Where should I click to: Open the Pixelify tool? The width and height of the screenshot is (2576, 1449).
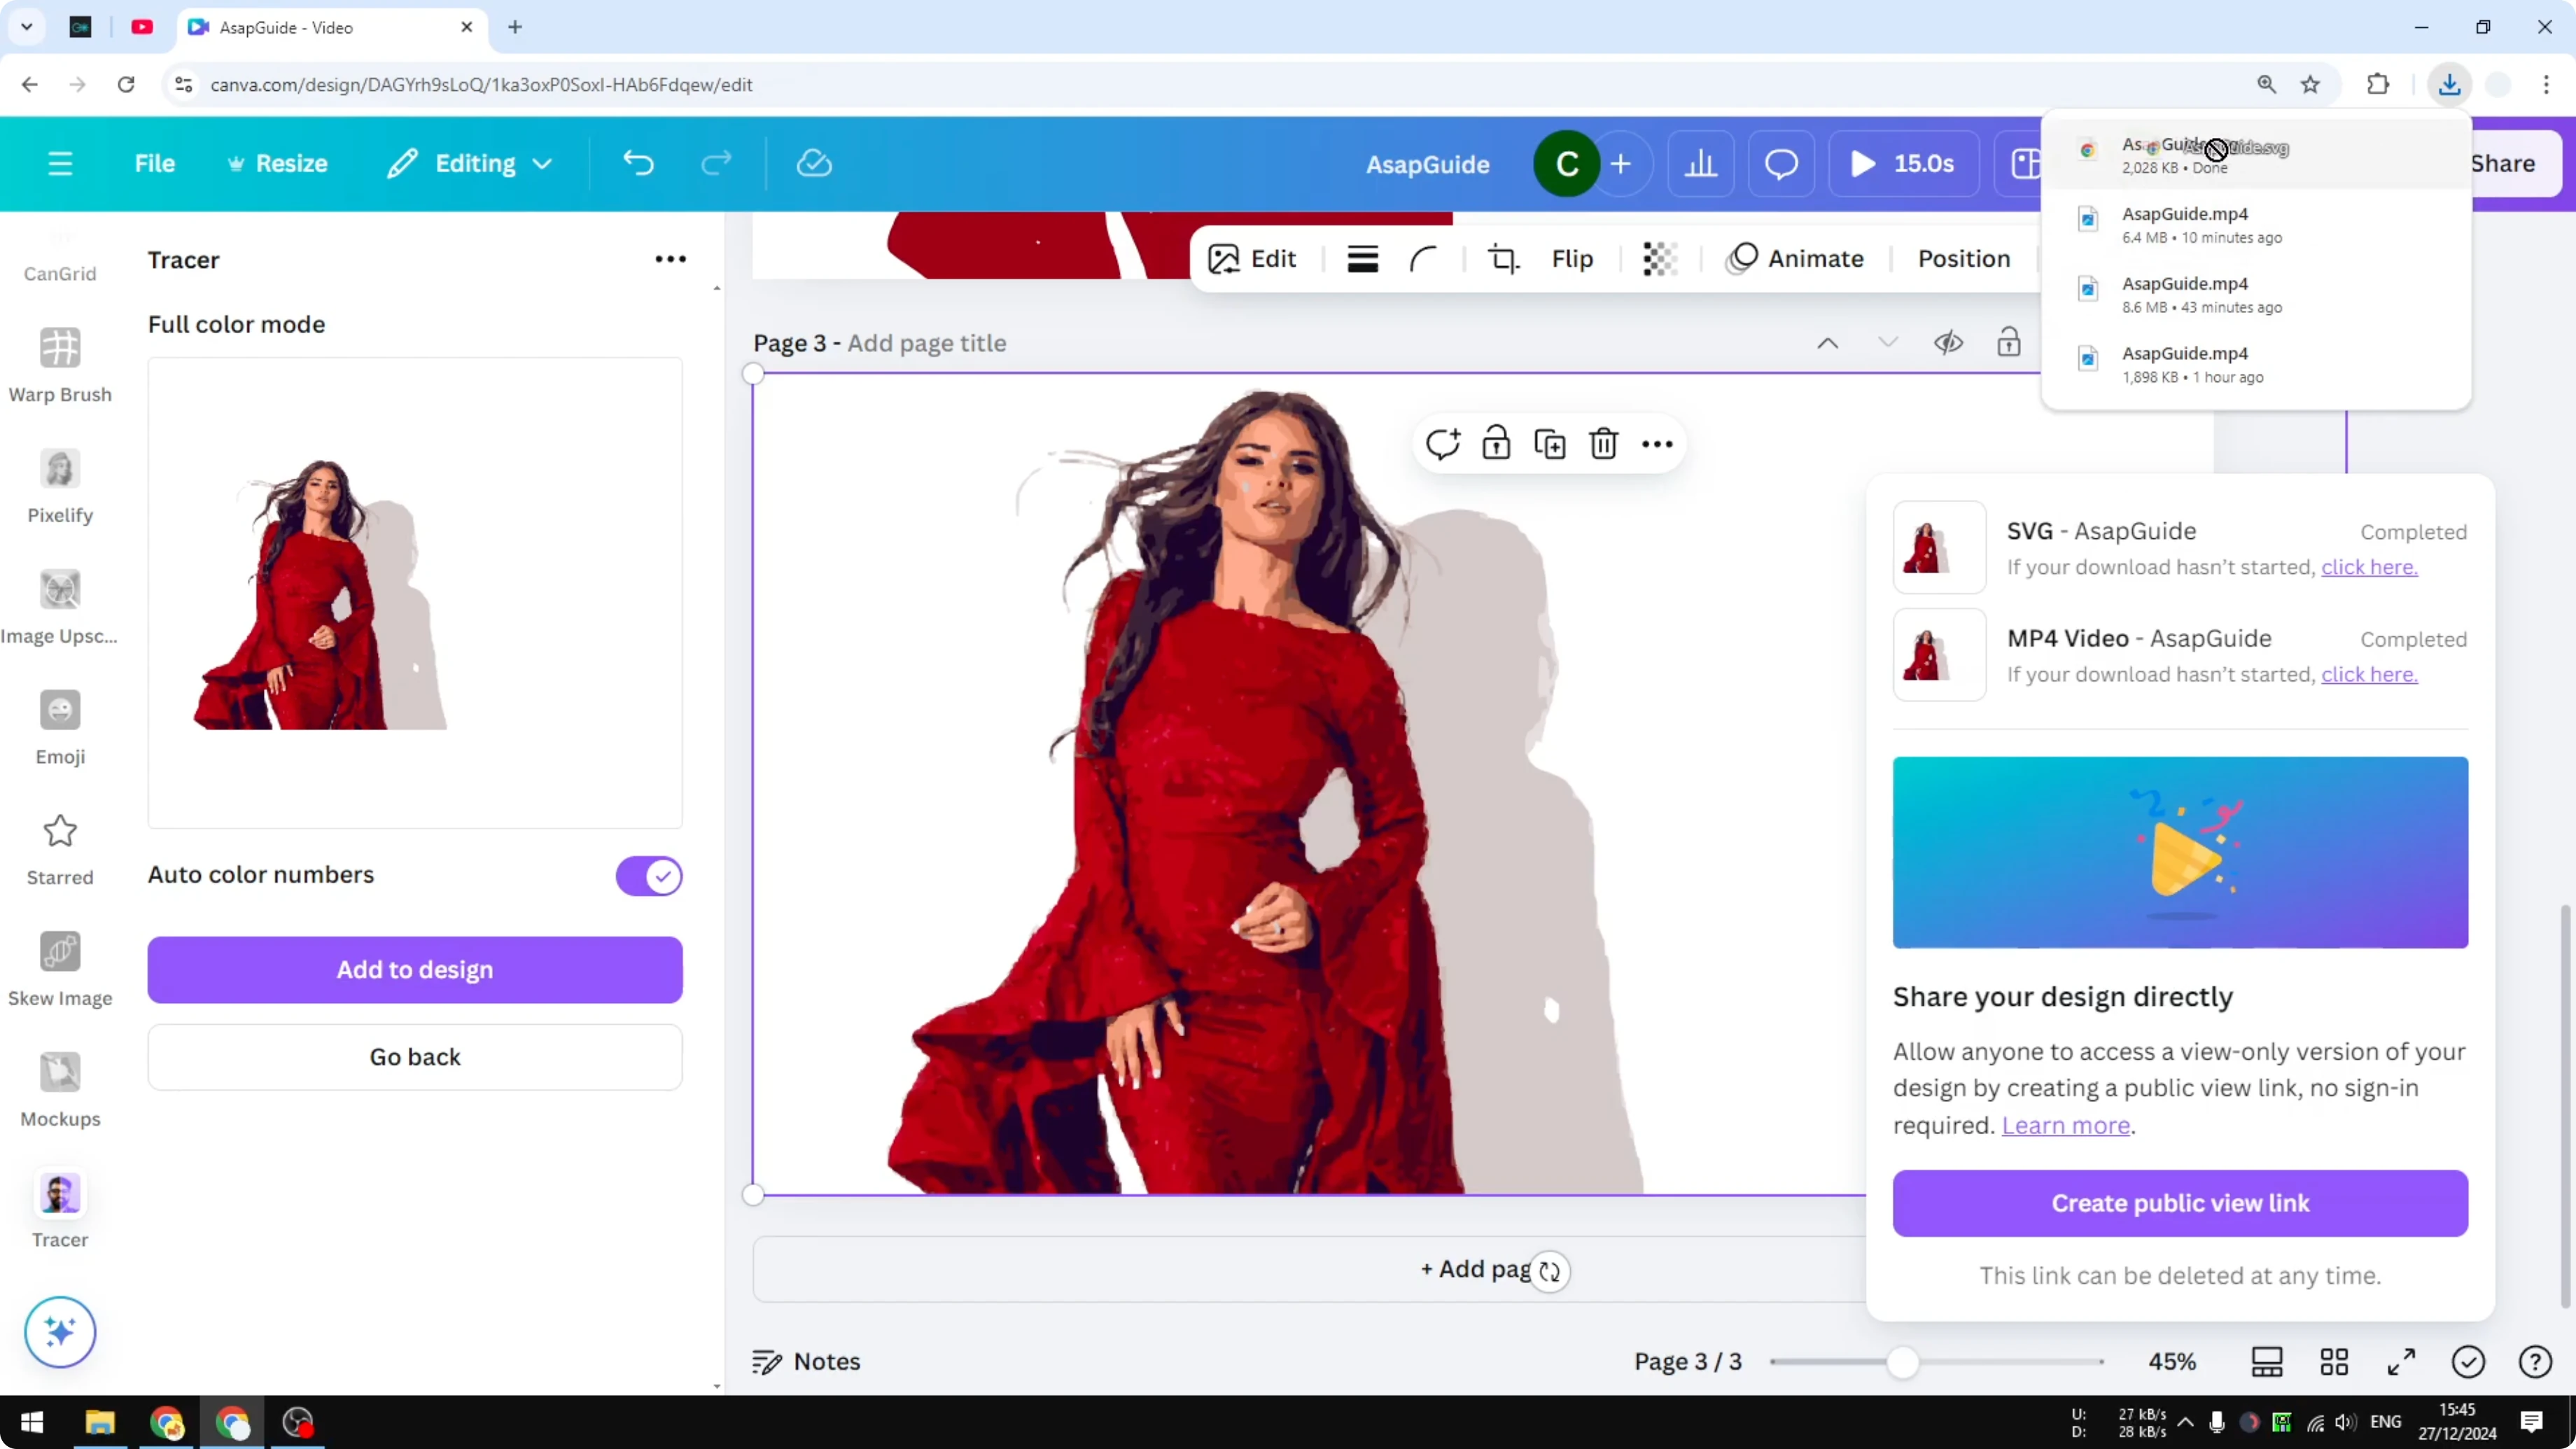coord(60,487)
